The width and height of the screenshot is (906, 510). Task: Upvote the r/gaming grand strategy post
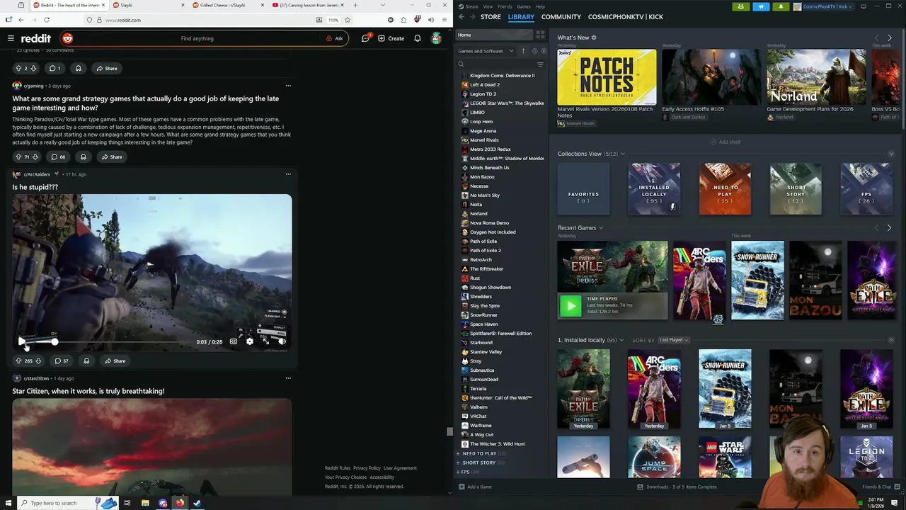(18, 157)
